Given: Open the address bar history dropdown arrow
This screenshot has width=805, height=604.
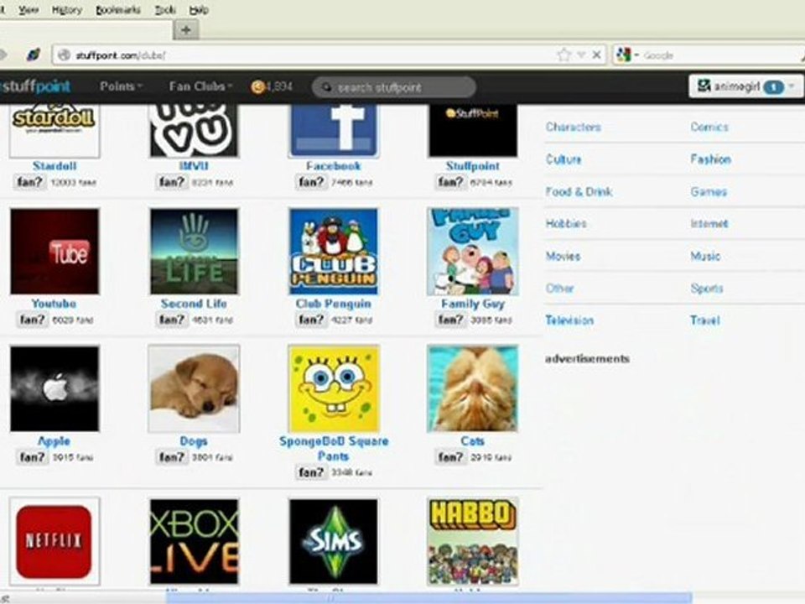Looking at the screenshot, I should click(x=581, y=55).
